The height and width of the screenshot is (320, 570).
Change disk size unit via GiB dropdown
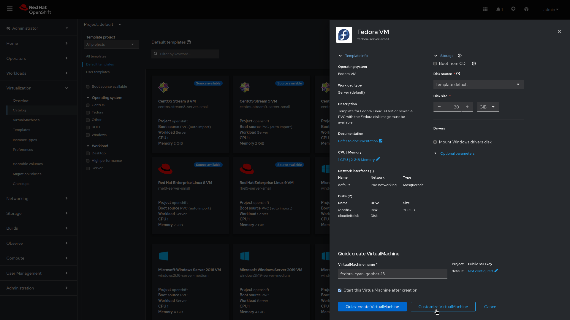coord(488,107)
